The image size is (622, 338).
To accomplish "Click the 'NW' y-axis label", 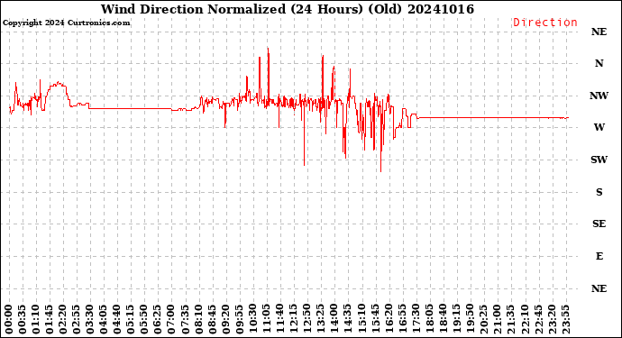I will [x=599, y=96].
